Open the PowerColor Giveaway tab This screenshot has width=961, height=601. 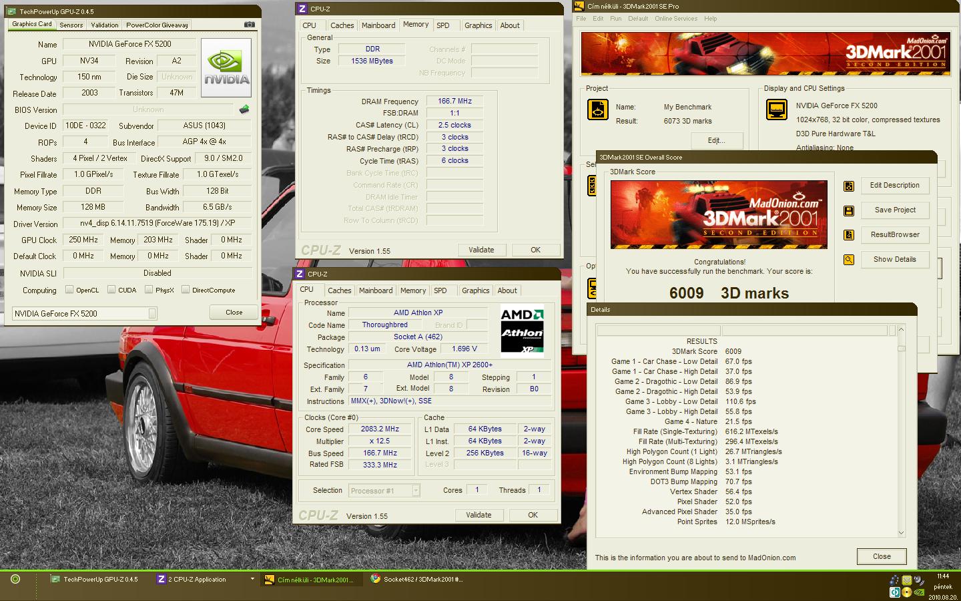click(157, 25)
